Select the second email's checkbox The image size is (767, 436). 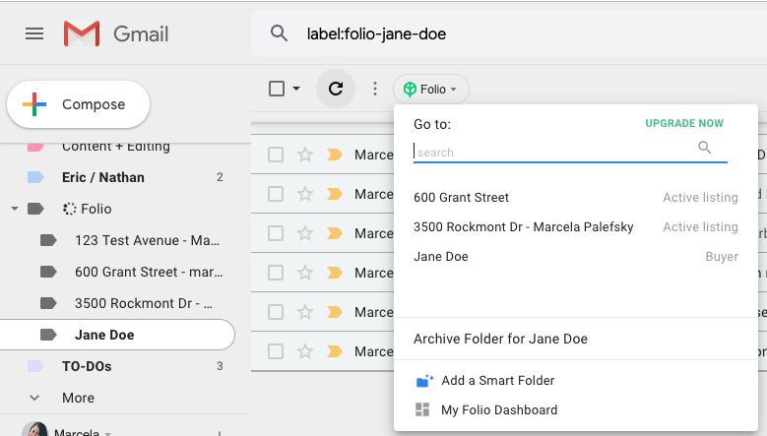coord(276,194)
